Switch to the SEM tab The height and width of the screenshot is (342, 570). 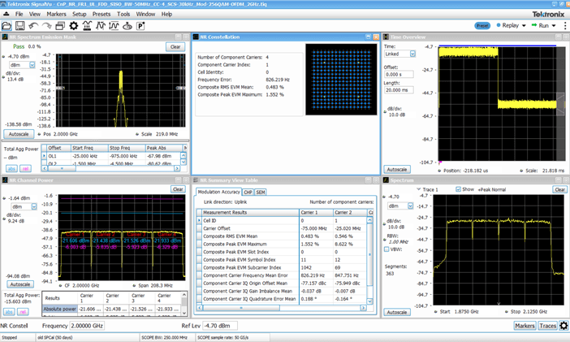[261, 192]
